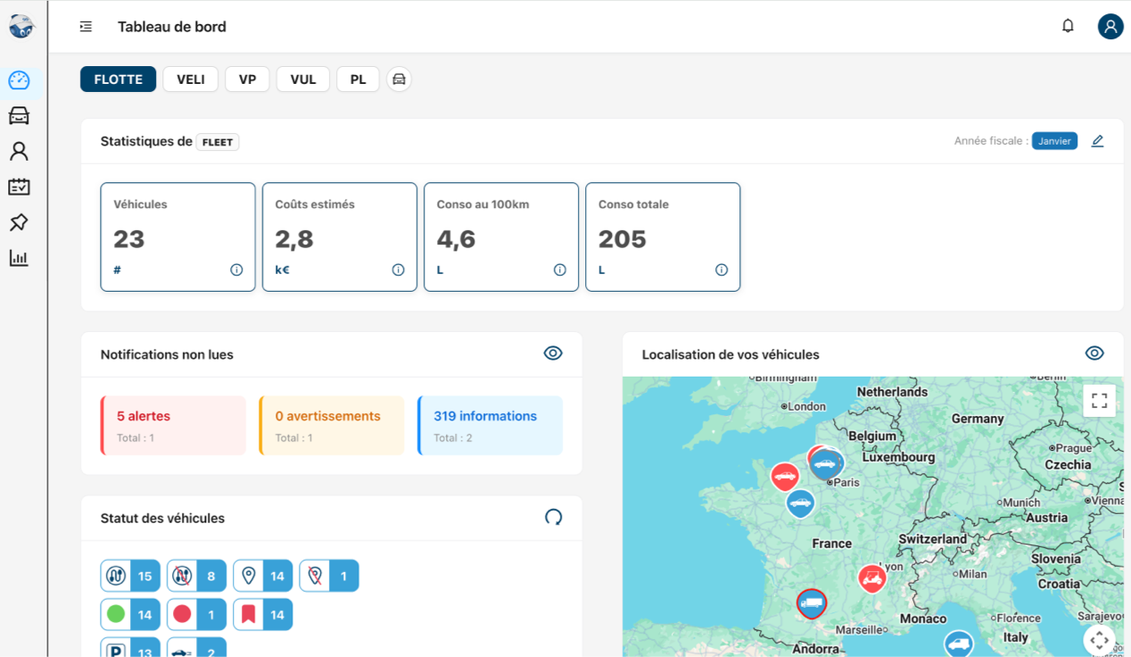Open the Conso totale 205 card
The width and height of the screenshot is (1131, 657).
click(663, 237)
